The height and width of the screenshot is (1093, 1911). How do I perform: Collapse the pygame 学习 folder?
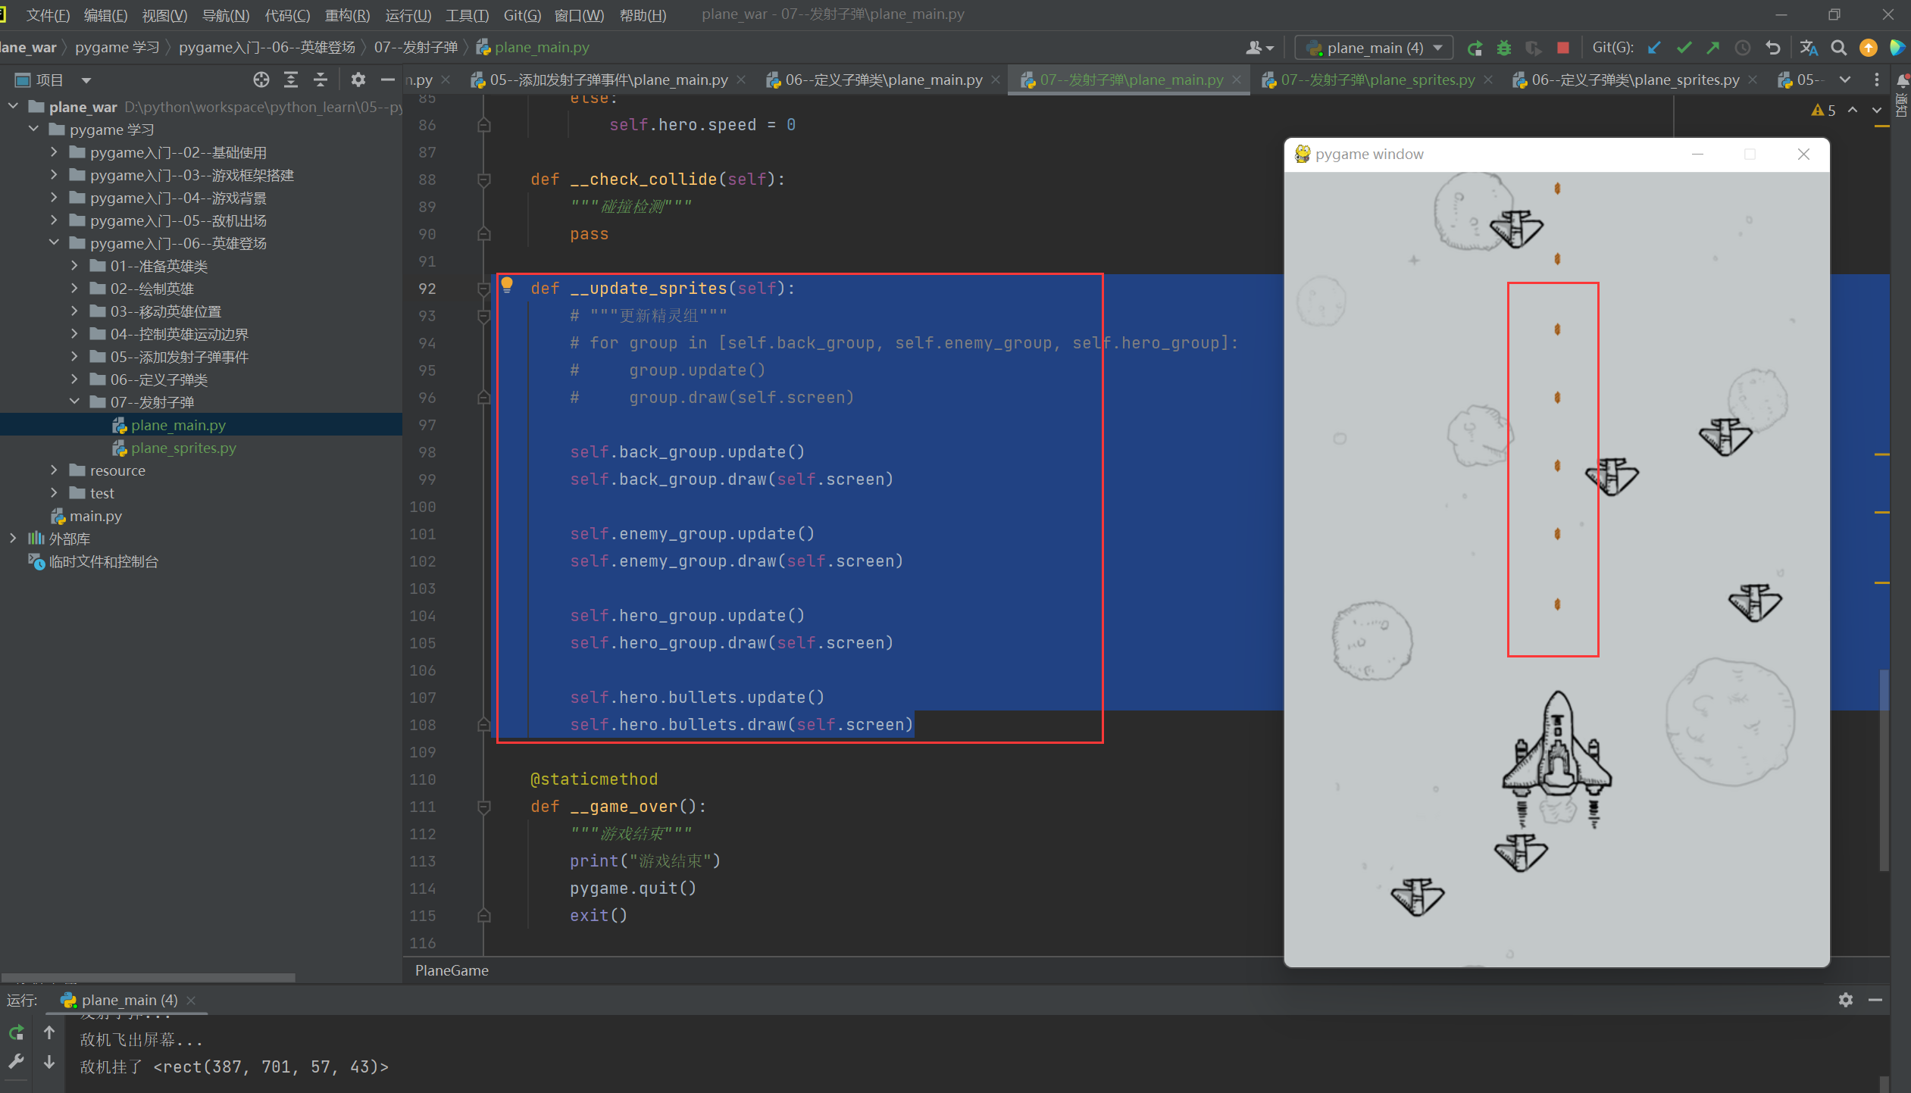click(x=33, y=130)
